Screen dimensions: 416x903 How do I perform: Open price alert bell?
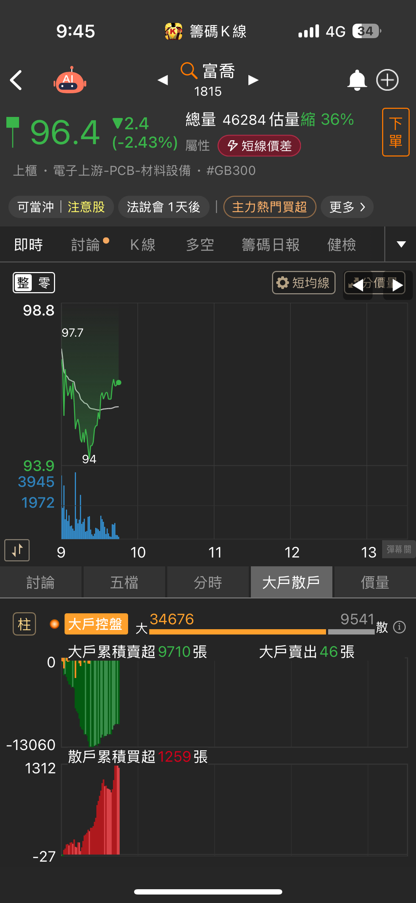point(357,80)
